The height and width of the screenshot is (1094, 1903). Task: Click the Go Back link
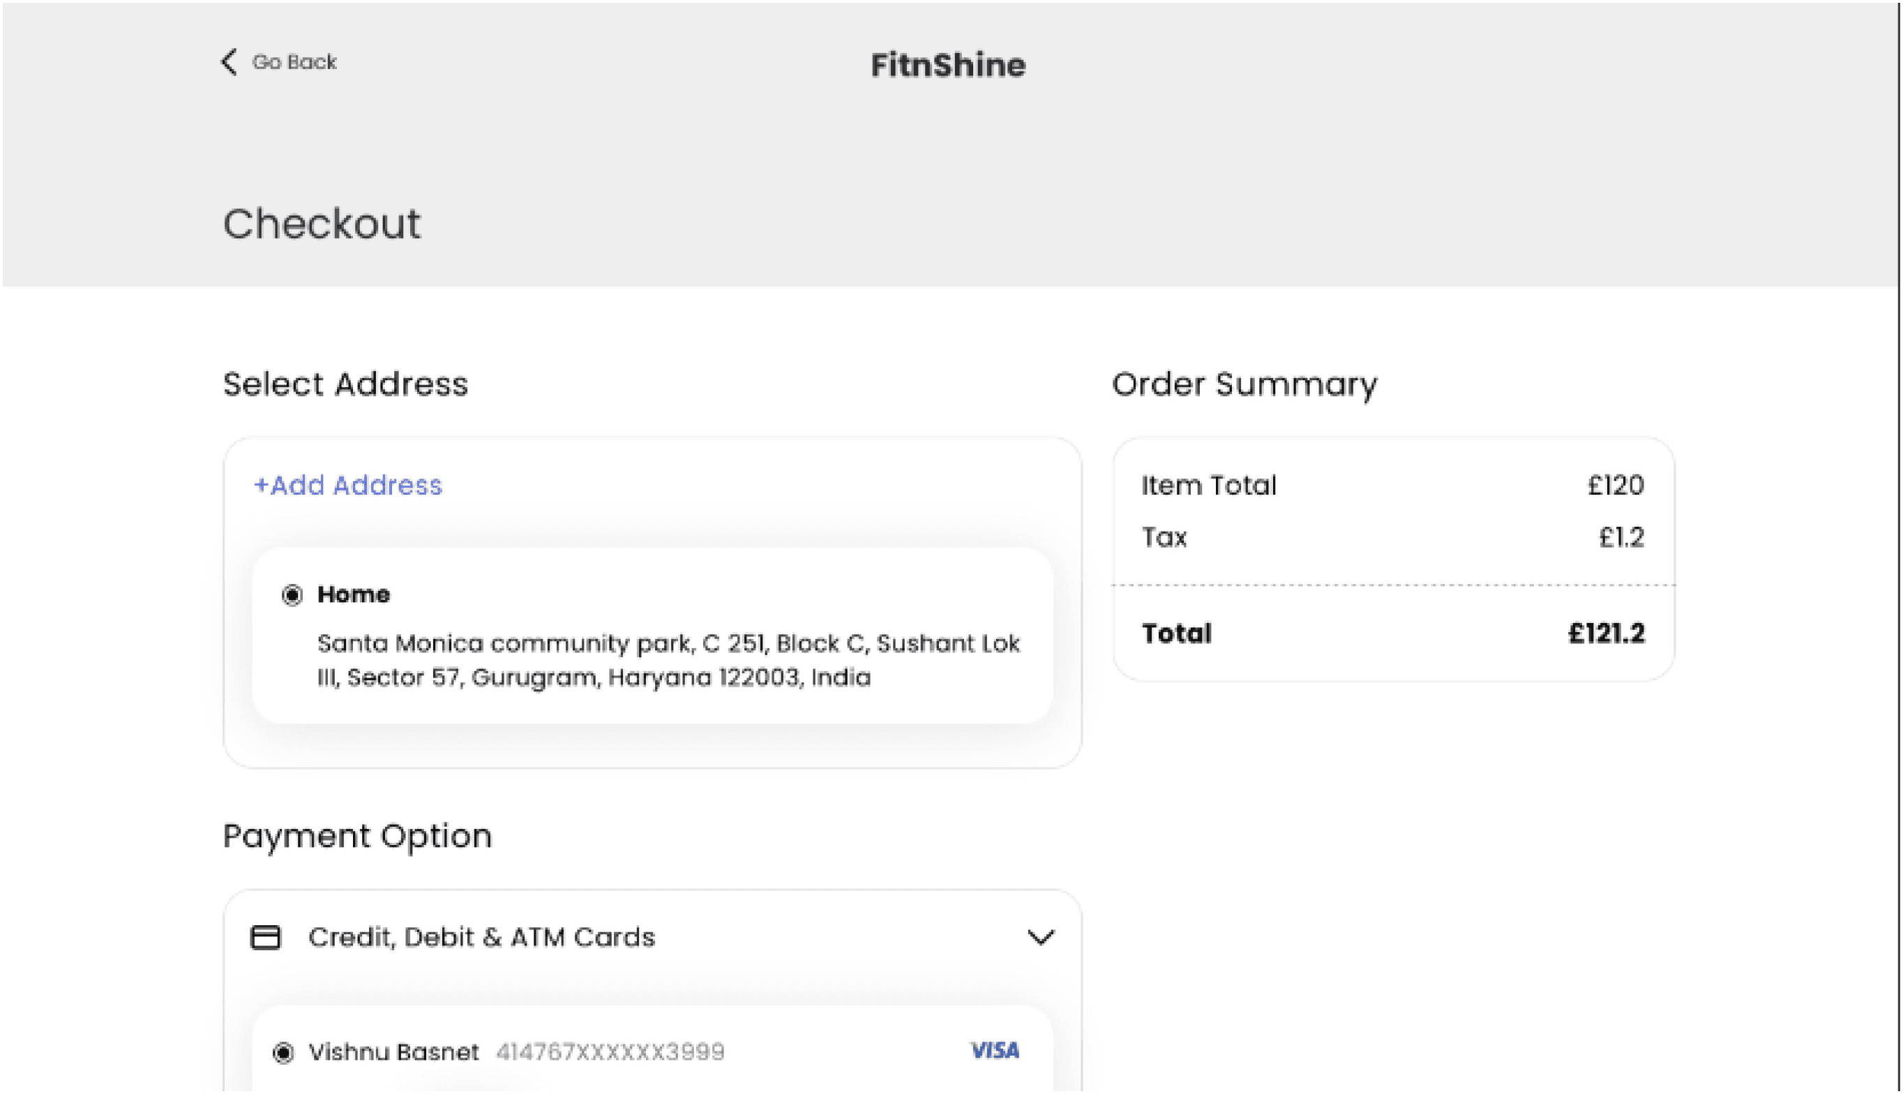(294, 62)
